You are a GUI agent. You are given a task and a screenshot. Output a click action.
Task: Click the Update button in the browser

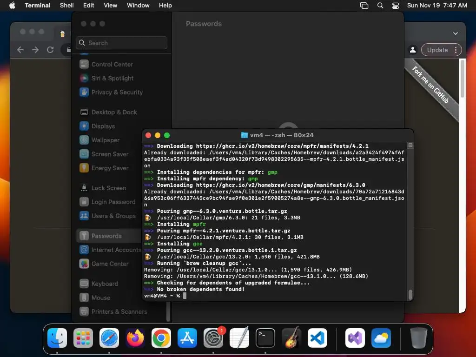[437, 50]
